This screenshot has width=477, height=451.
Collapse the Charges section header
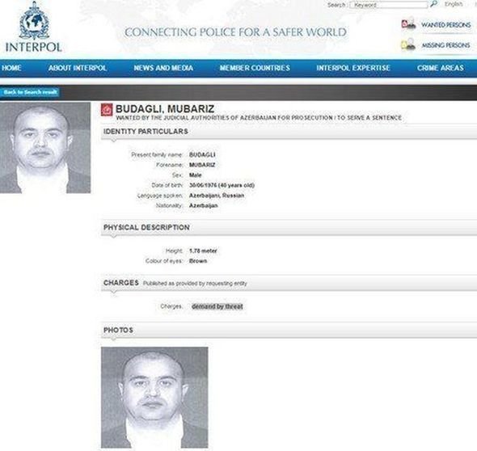289,283
